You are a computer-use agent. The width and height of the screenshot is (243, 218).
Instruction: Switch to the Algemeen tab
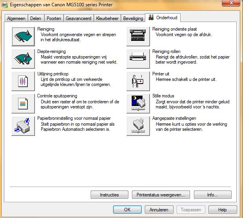pyautogui.click(x=16, y=18)
